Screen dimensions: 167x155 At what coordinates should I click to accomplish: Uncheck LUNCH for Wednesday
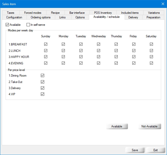[99, 51]
